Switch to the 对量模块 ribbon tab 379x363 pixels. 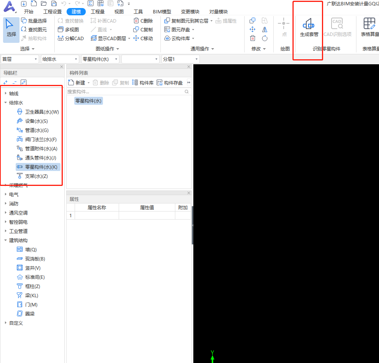pyautogui.click(x=219, y=11)
